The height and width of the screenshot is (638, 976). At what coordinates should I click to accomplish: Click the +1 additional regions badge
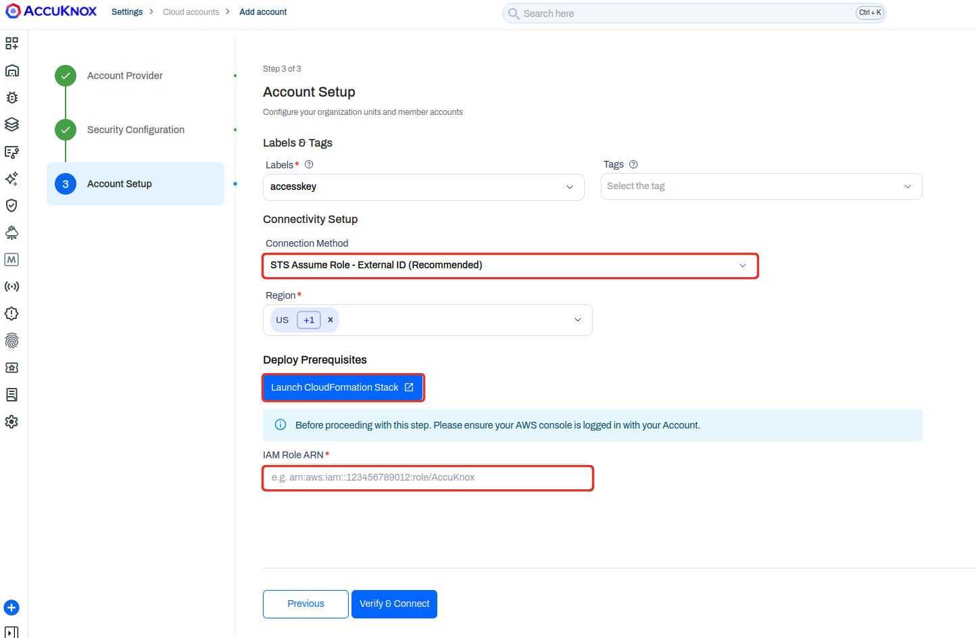pyautogui.click(x=309, y=320)
